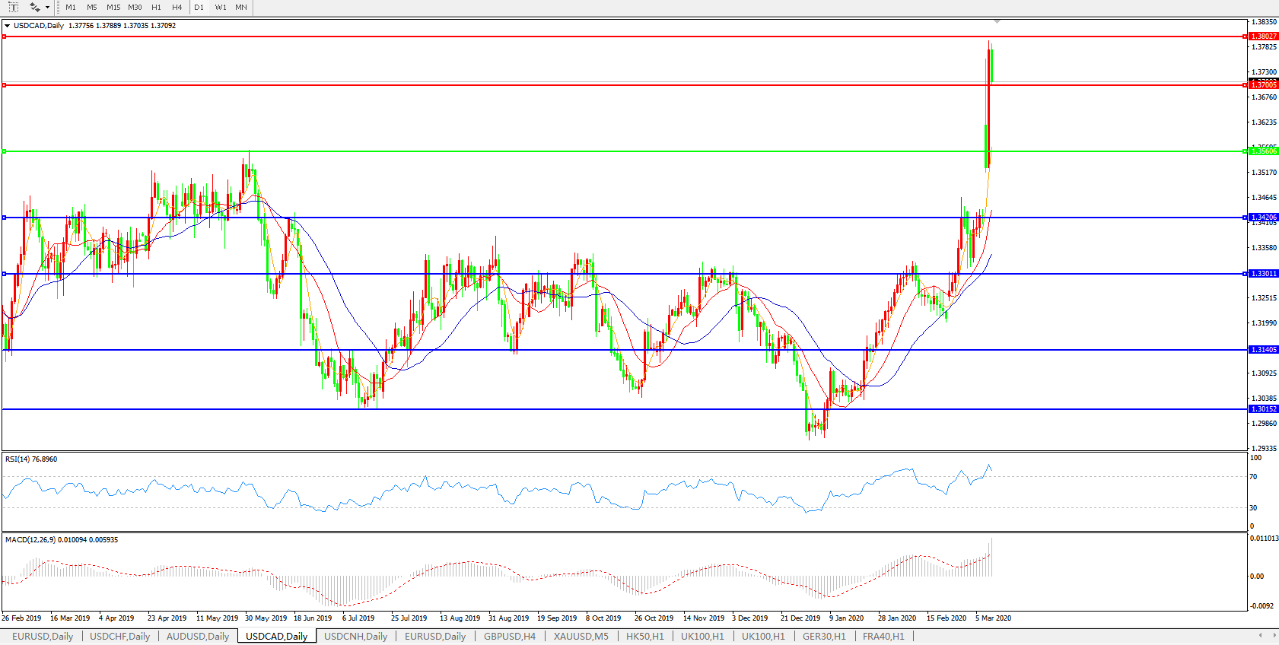Expand the USDCAD,Daily chart title triangle
The height and width of the screenshot is (645, 1279).
pos(7,26)
